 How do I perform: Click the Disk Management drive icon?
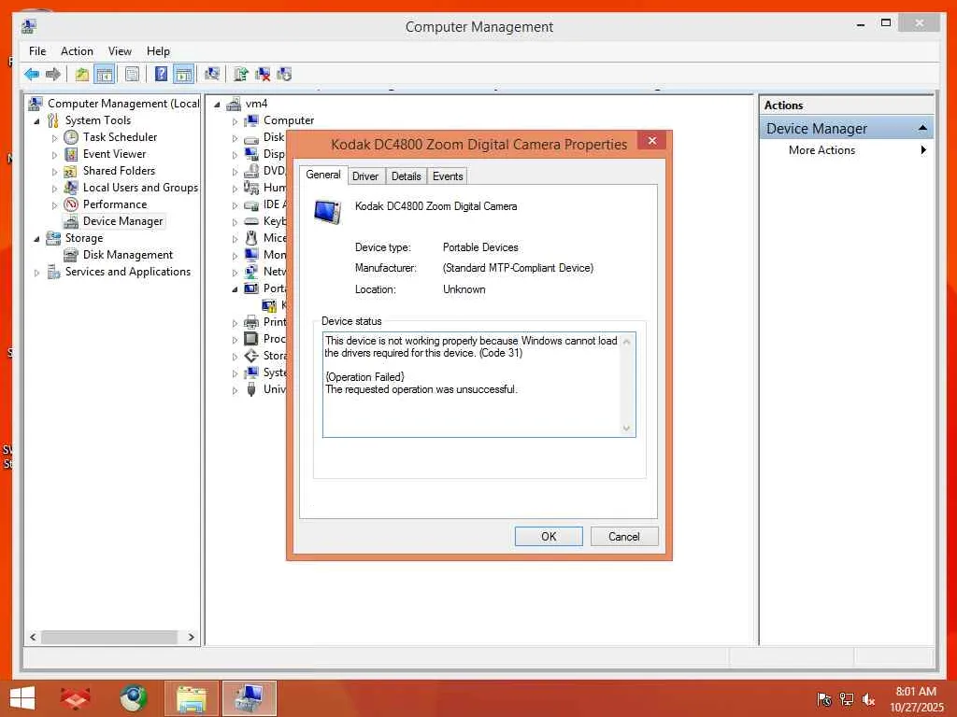(71, 255)
